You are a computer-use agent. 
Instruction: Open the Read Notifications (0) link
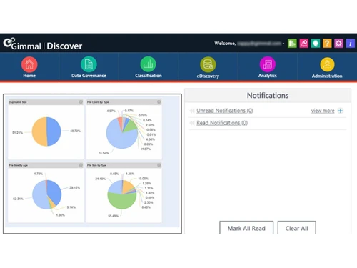click(222, 123)
